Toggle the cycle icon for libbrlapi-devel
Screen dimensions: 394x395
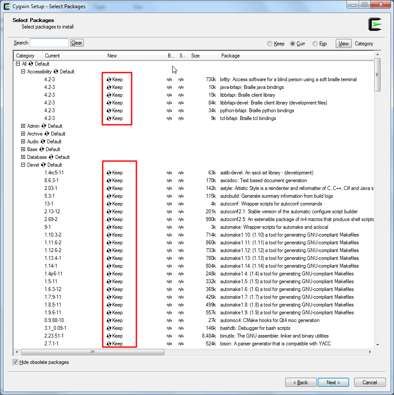tap(109, 103)
